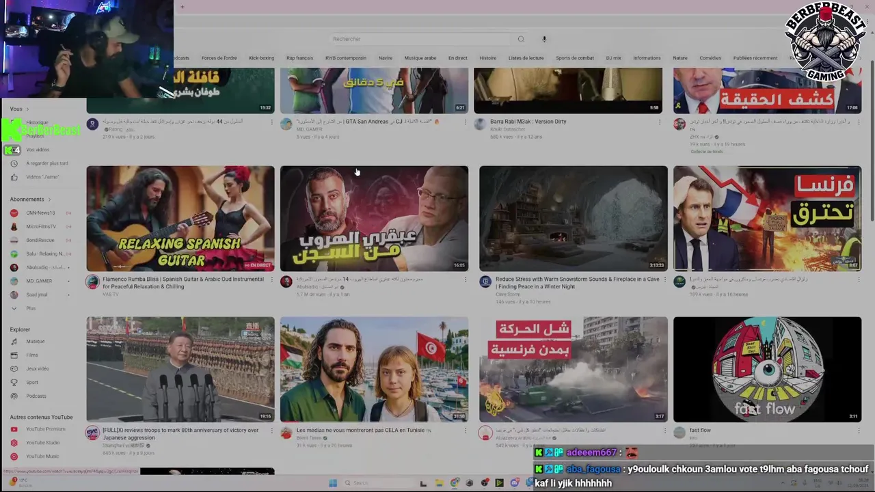Open the BondiRescue subscription link

point(40,241)
